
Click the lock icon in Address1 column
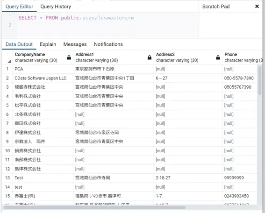click(x=150, y=57)
